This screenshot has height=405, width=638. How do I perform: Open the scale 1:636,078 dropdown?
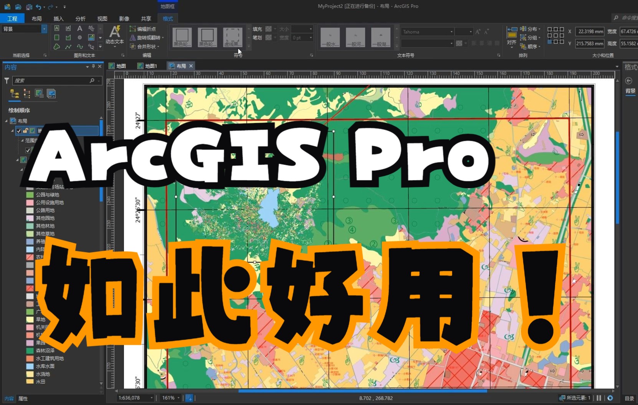pos(152,398)
